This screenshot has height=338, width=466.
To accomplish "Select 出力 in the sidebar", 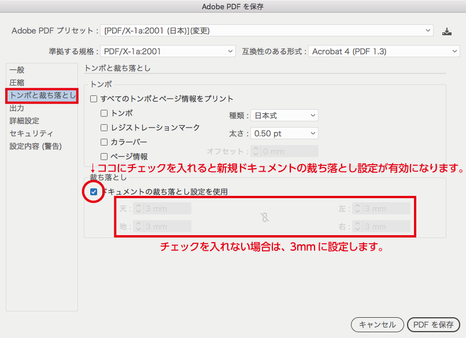I will pyautogui.click(x=17, y=108).
